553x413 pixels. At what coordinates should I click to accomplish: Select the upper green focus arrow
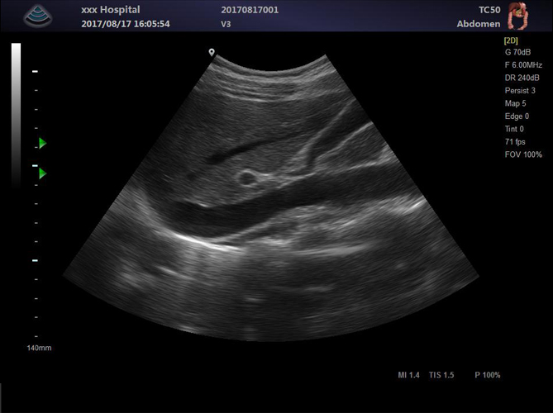(x=43, y=143)
